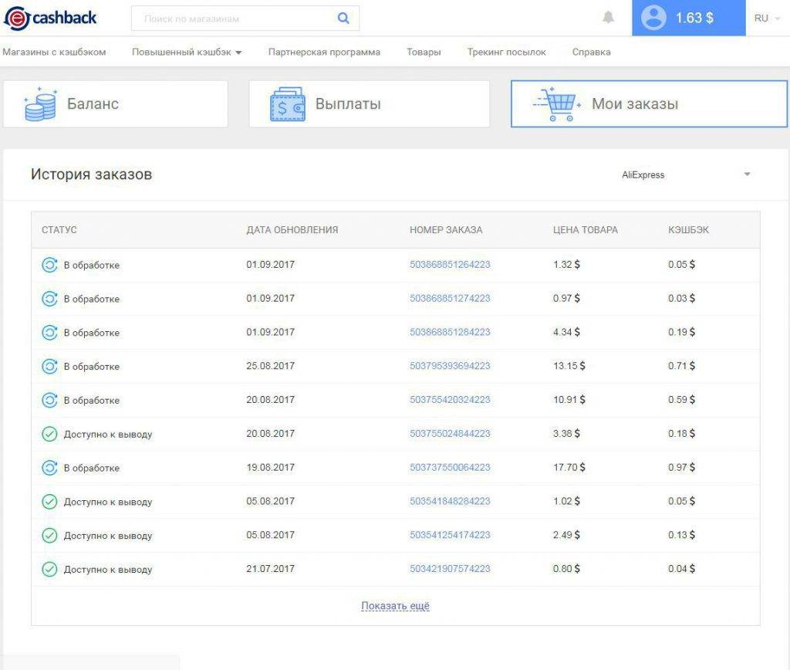Click the user avatar icon
Screen dimensions: 790x670
click(x=653, y=19)
